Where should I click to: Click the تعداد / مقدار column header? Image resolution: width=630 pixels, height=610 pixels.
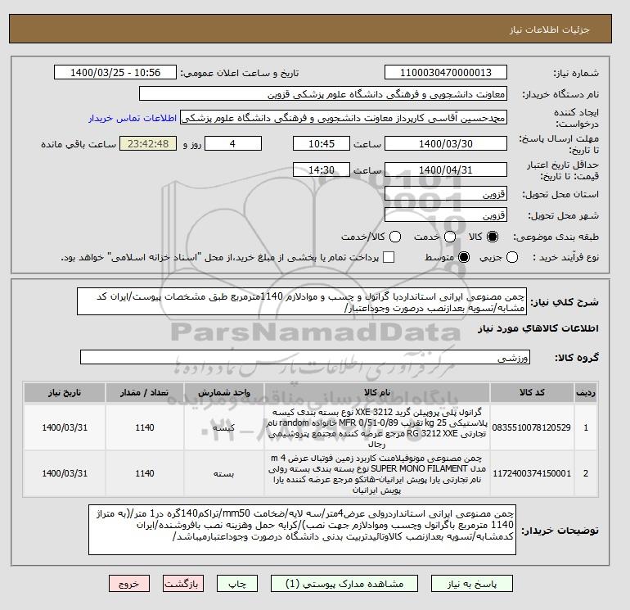click(145, 392)
